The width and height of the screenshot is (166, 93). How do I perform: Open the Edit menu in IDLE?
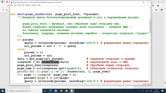point(15,5)
